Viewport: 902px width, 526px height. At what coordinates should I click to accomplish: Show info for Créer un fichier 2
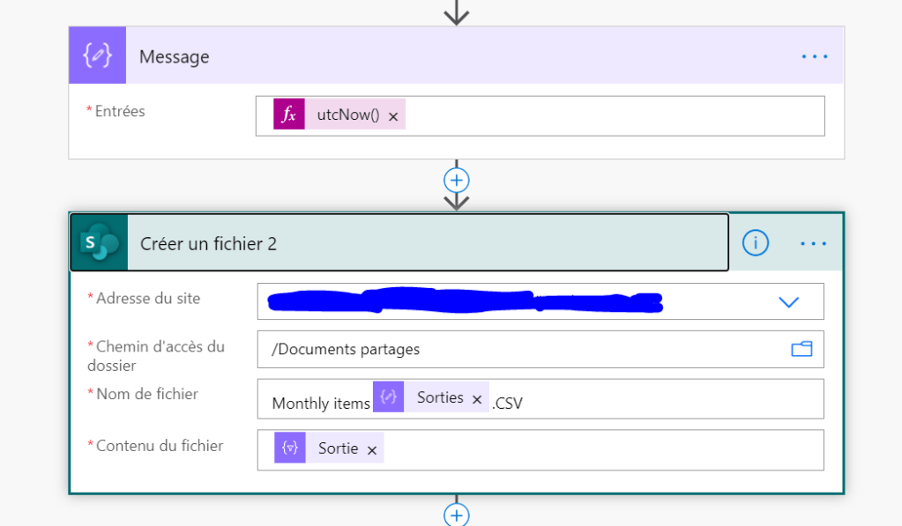[x=755, y=243]
